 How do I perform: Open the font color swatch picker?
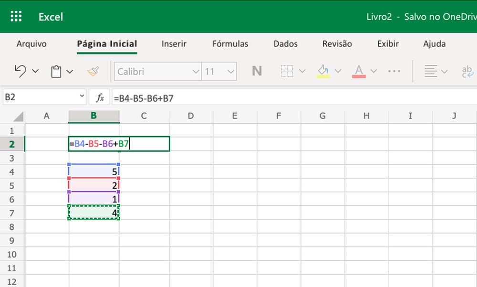(x=373, y=70)
